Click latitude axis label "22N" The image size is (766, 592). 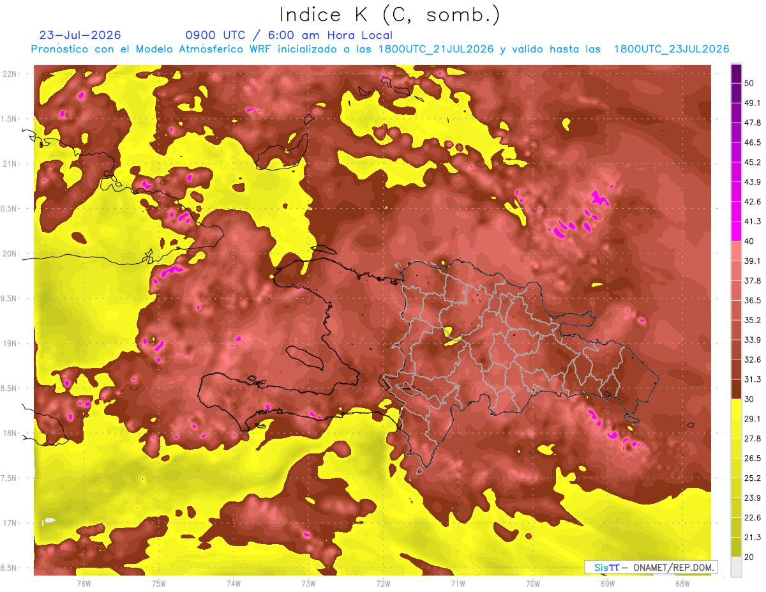click(x=10, y=73)
